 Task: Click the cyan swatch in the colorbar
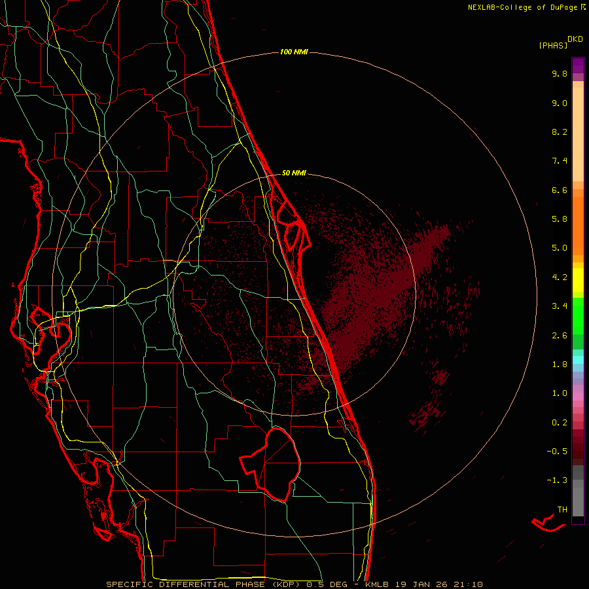[578, 360]
